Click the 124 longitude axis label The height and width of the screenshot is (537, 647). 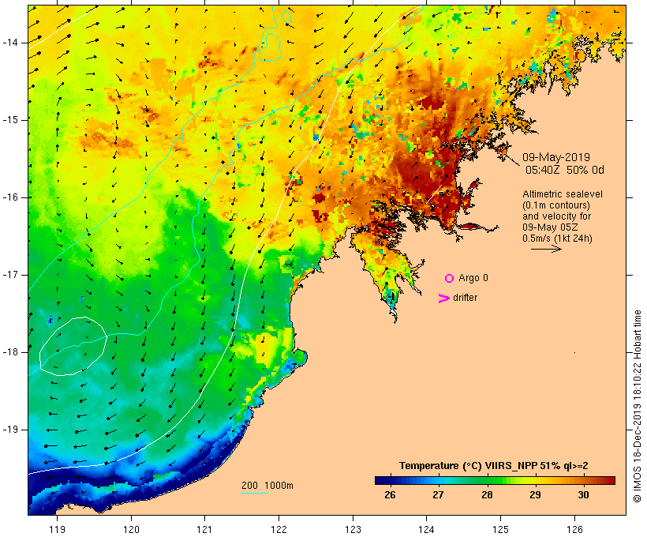pos(427,529)
